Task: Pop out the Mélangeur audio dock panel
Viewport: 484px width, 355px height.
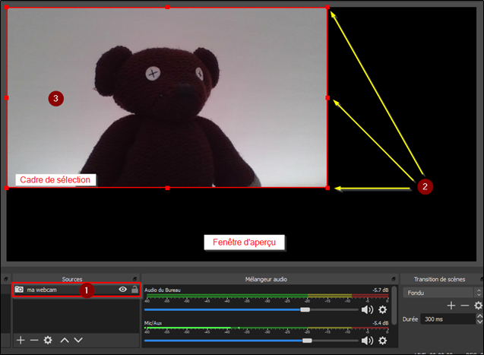Action: click(x=394, y=279)
